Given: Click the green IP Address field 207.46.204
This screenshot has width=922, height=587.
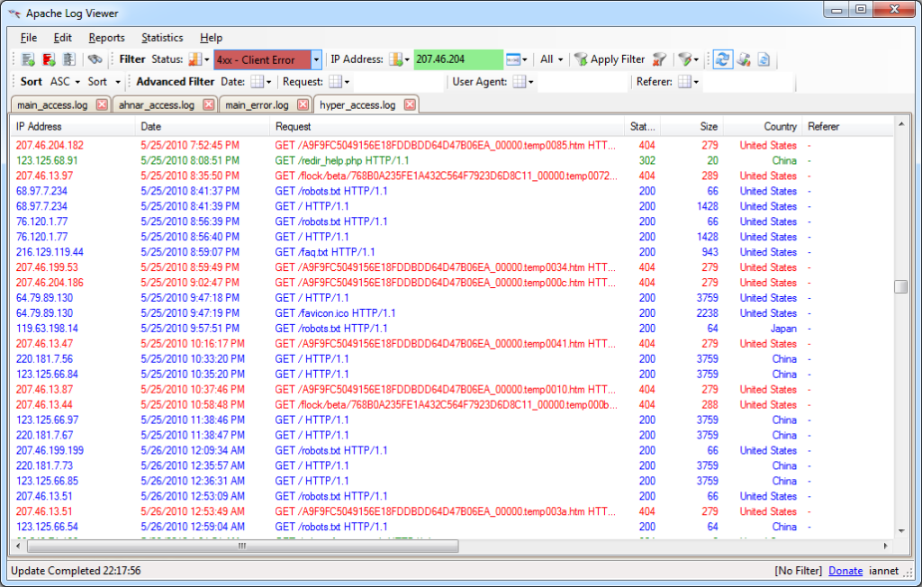Looking at the screenshot, I should pyautogui.click(x=458, y=59).
